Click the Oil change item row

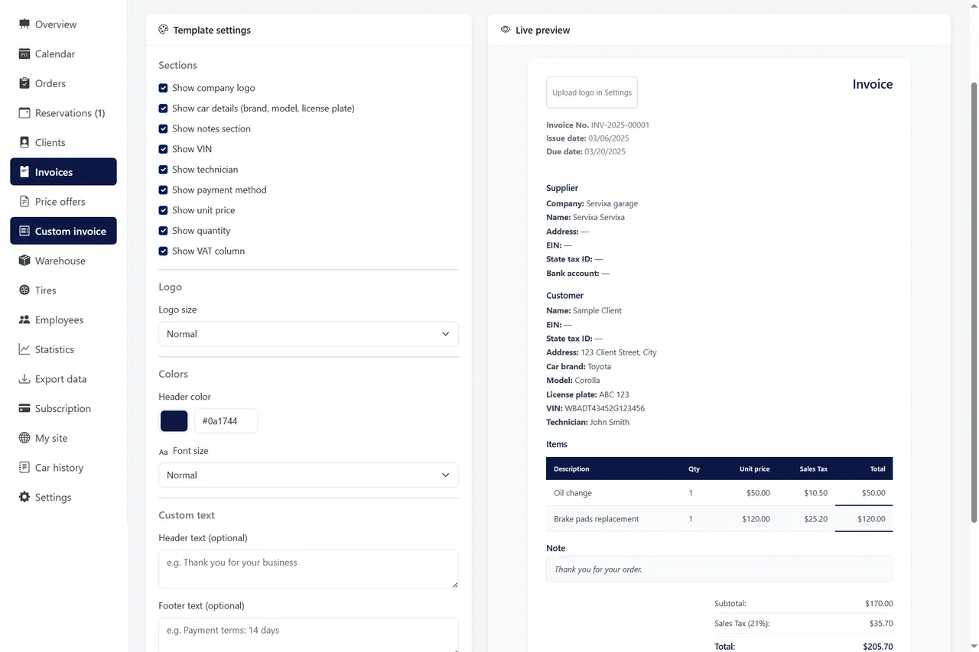(719, 493)
